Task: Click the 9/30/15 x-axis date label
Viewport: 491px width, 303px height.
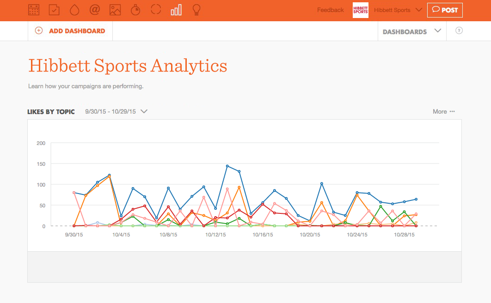Action: point(74,235)
